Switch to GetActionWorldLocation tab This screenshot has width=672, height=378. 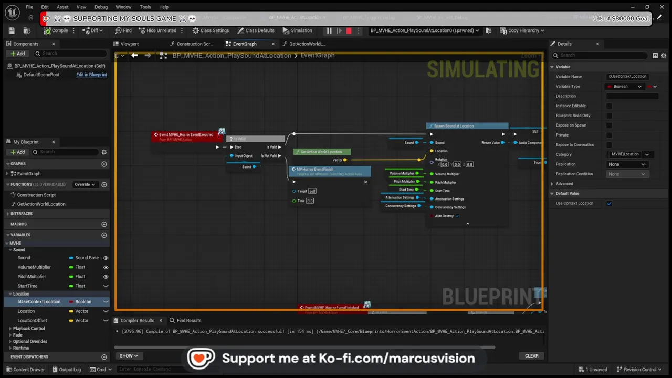click(307, 44)
